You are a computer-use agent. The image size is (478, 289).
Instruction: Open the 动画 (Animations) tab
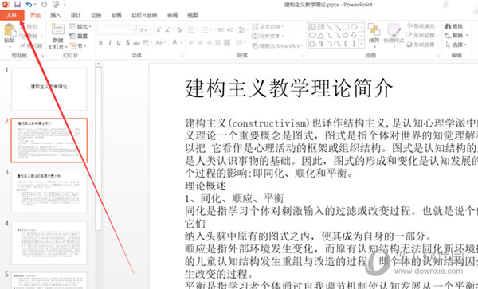point(116,15)
